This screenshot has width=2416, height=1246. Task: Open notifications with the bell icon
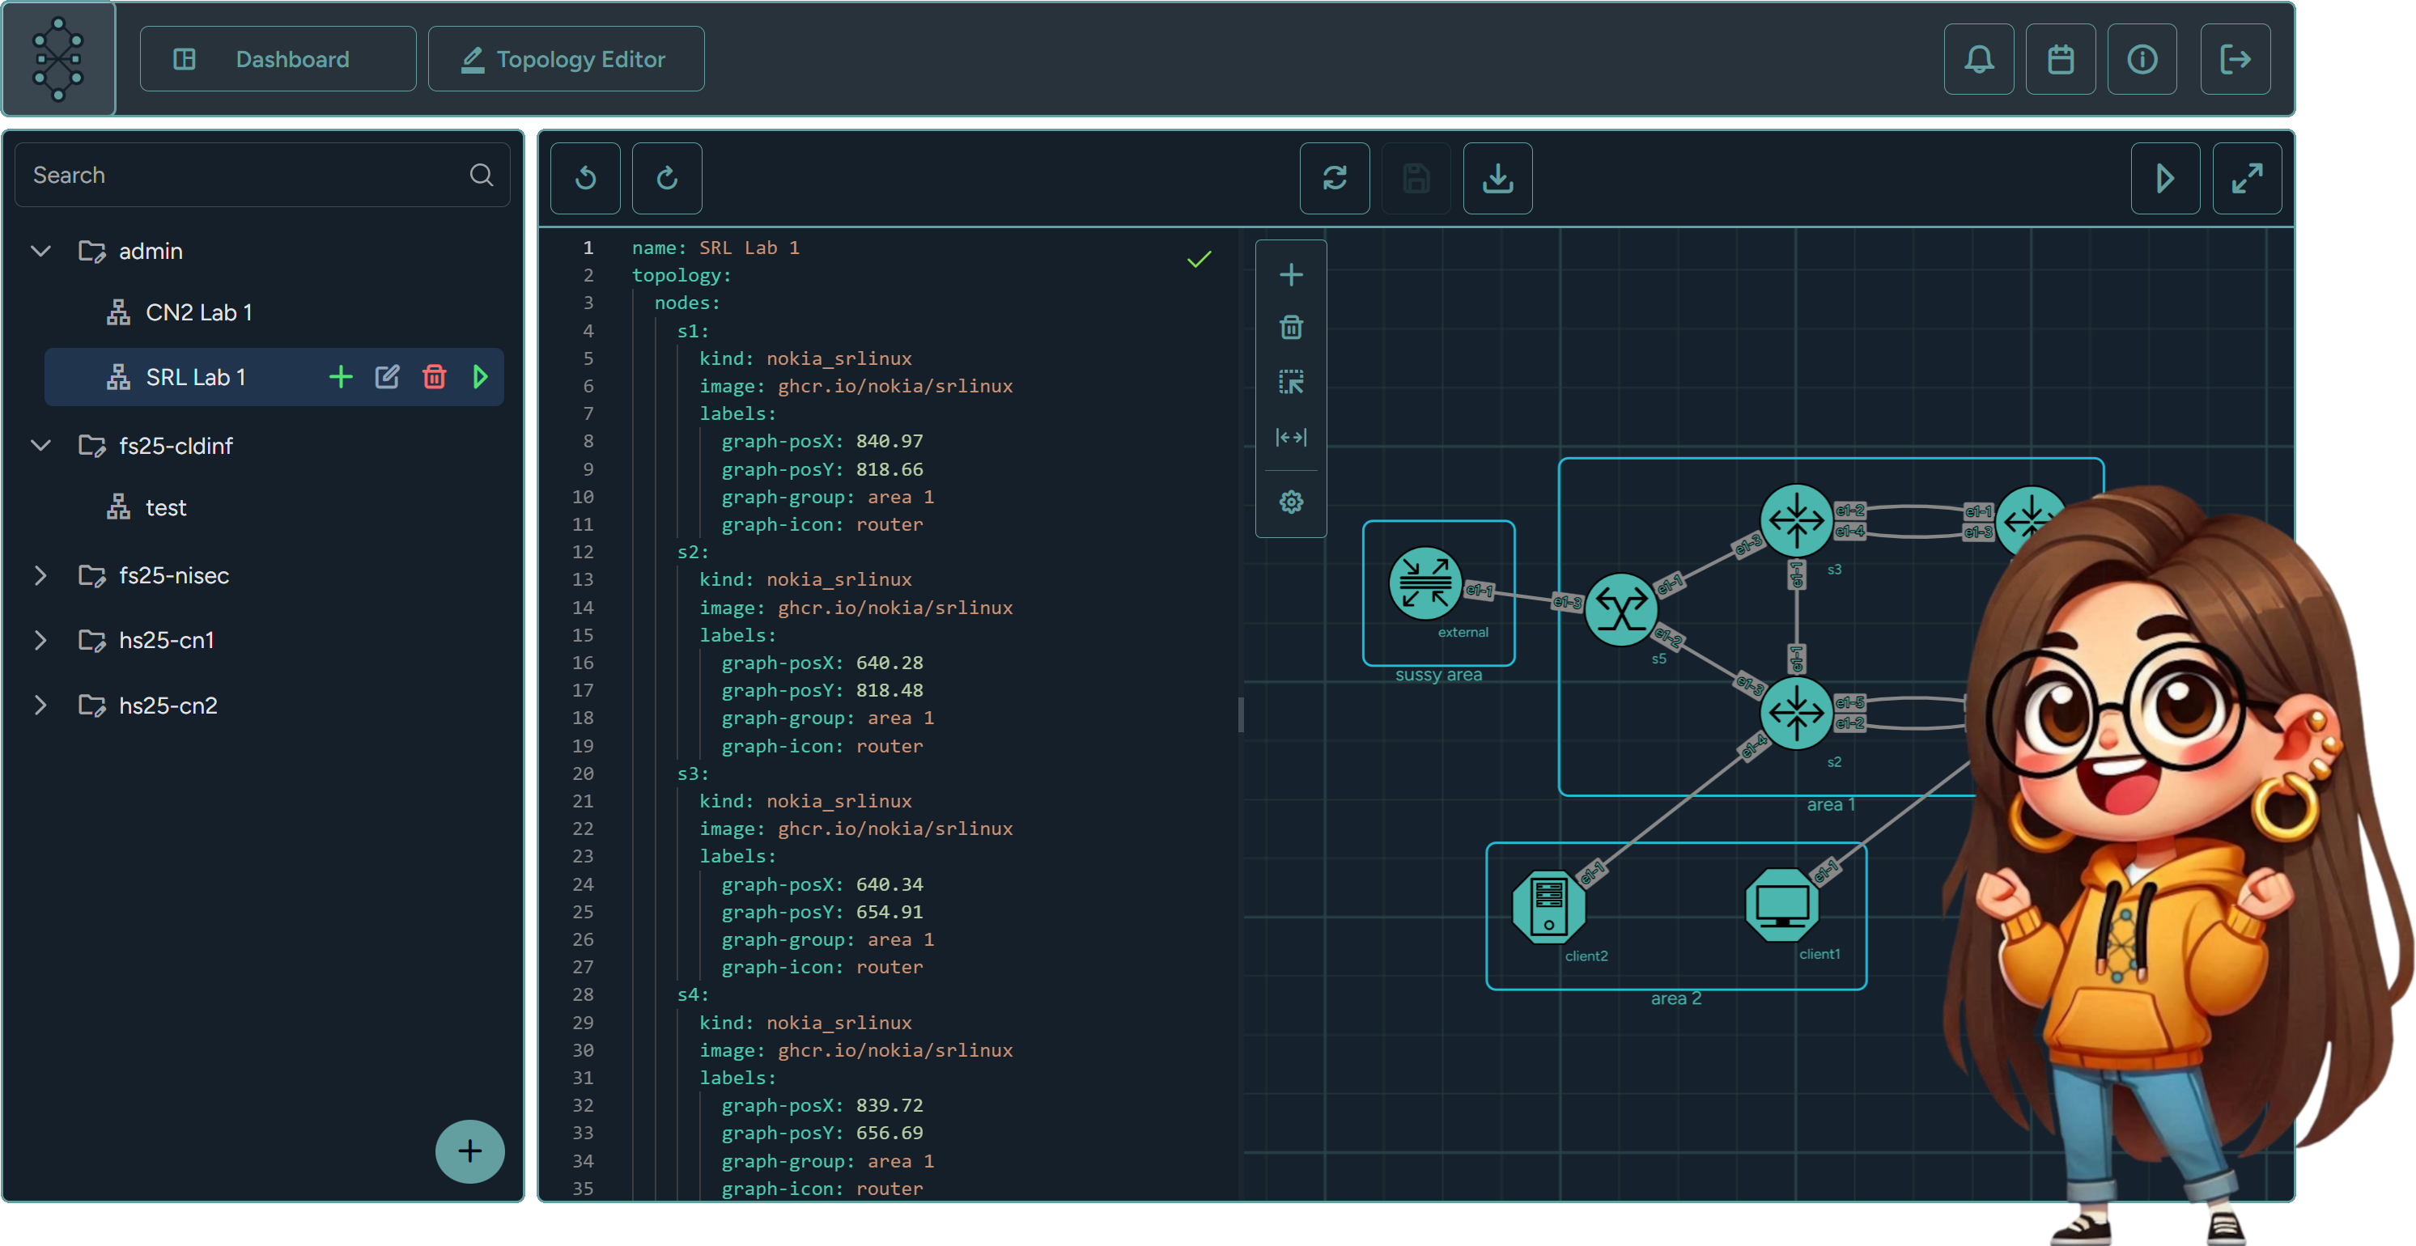click(x=1979, y=59)
